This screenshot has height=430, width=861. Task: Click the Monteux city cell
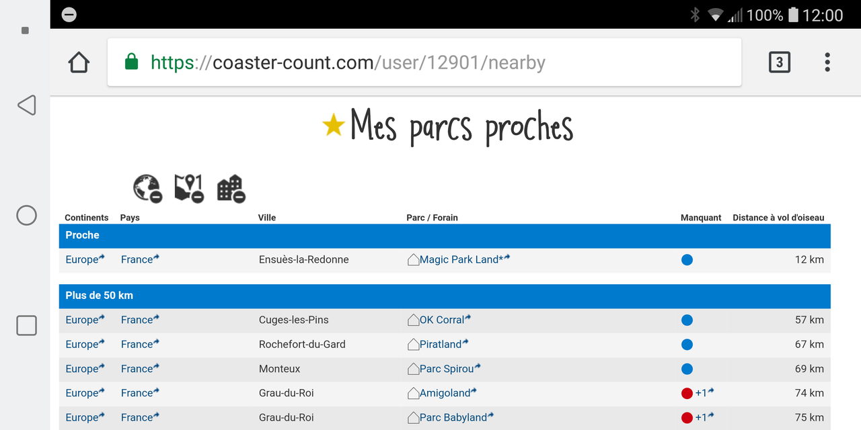[x=279, y=368]
